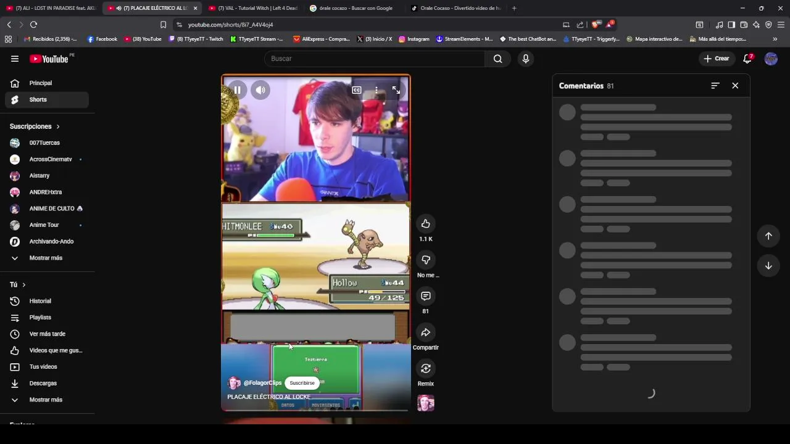Show hidden bookmarks overflow chevron
Image resolution: width=790 pixels, height=444 pixels.
pyautogui.click(x=775, y=39)
